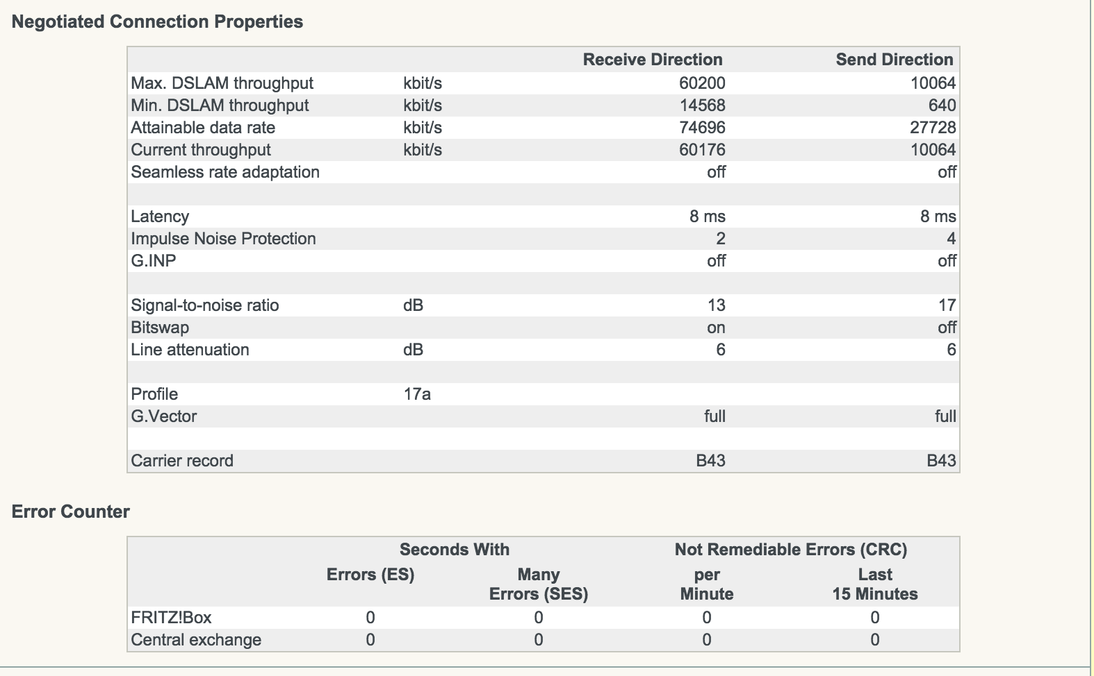Click the Profile value 17a
Viewport: 1094px width, 676px height.
pos(417,394)
